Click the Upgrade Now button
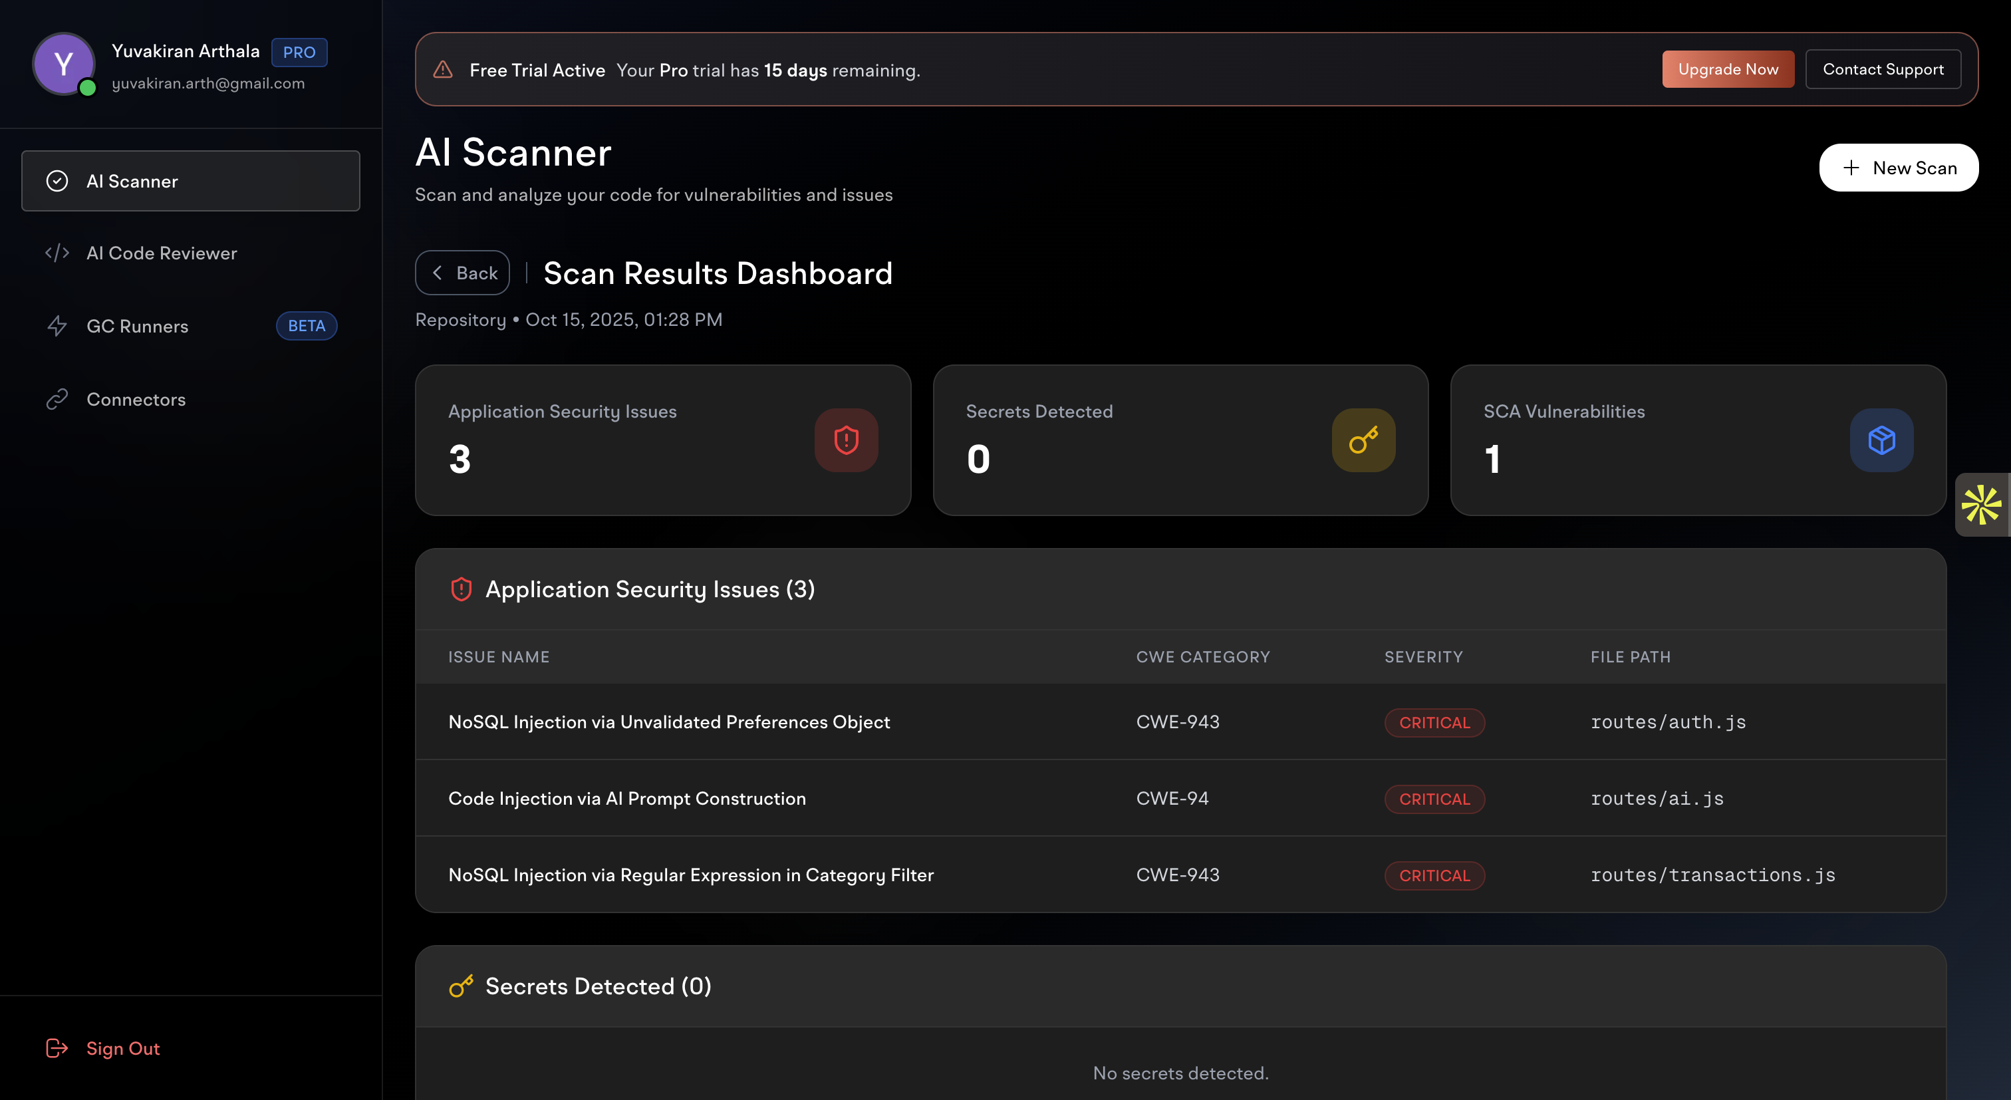This screenshot has width=2011, height=1100. coord(1727,69)
